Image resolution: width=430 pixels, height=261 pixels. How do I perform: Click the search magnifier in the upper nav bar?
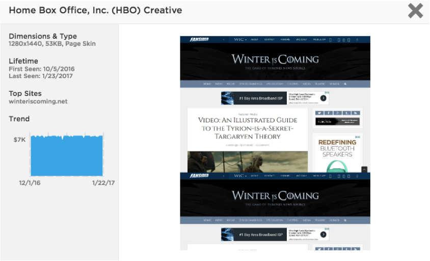[x=345, y=84]
